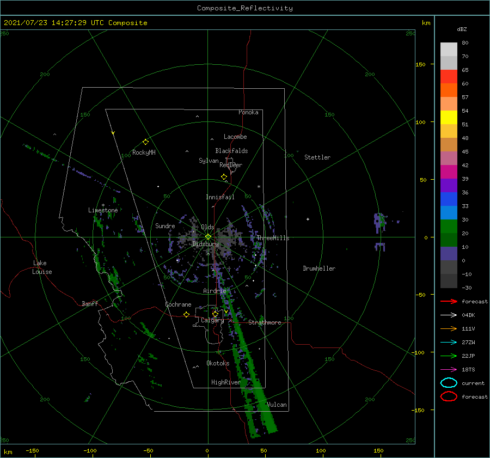Select the white 04DK arrow legend icon
Viewport: 490px width, 458px height.
pos(449,315)
